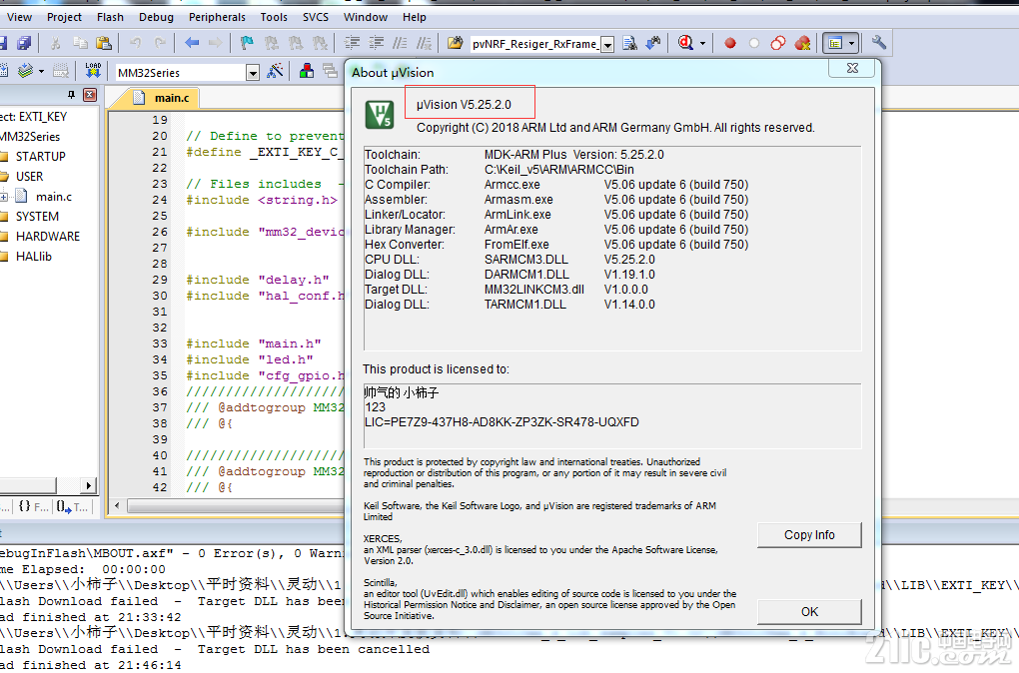The width and height of the screenshot is (1019, 673).
Task: Toggle the Window layout button
Action: [x=835, y=44]
